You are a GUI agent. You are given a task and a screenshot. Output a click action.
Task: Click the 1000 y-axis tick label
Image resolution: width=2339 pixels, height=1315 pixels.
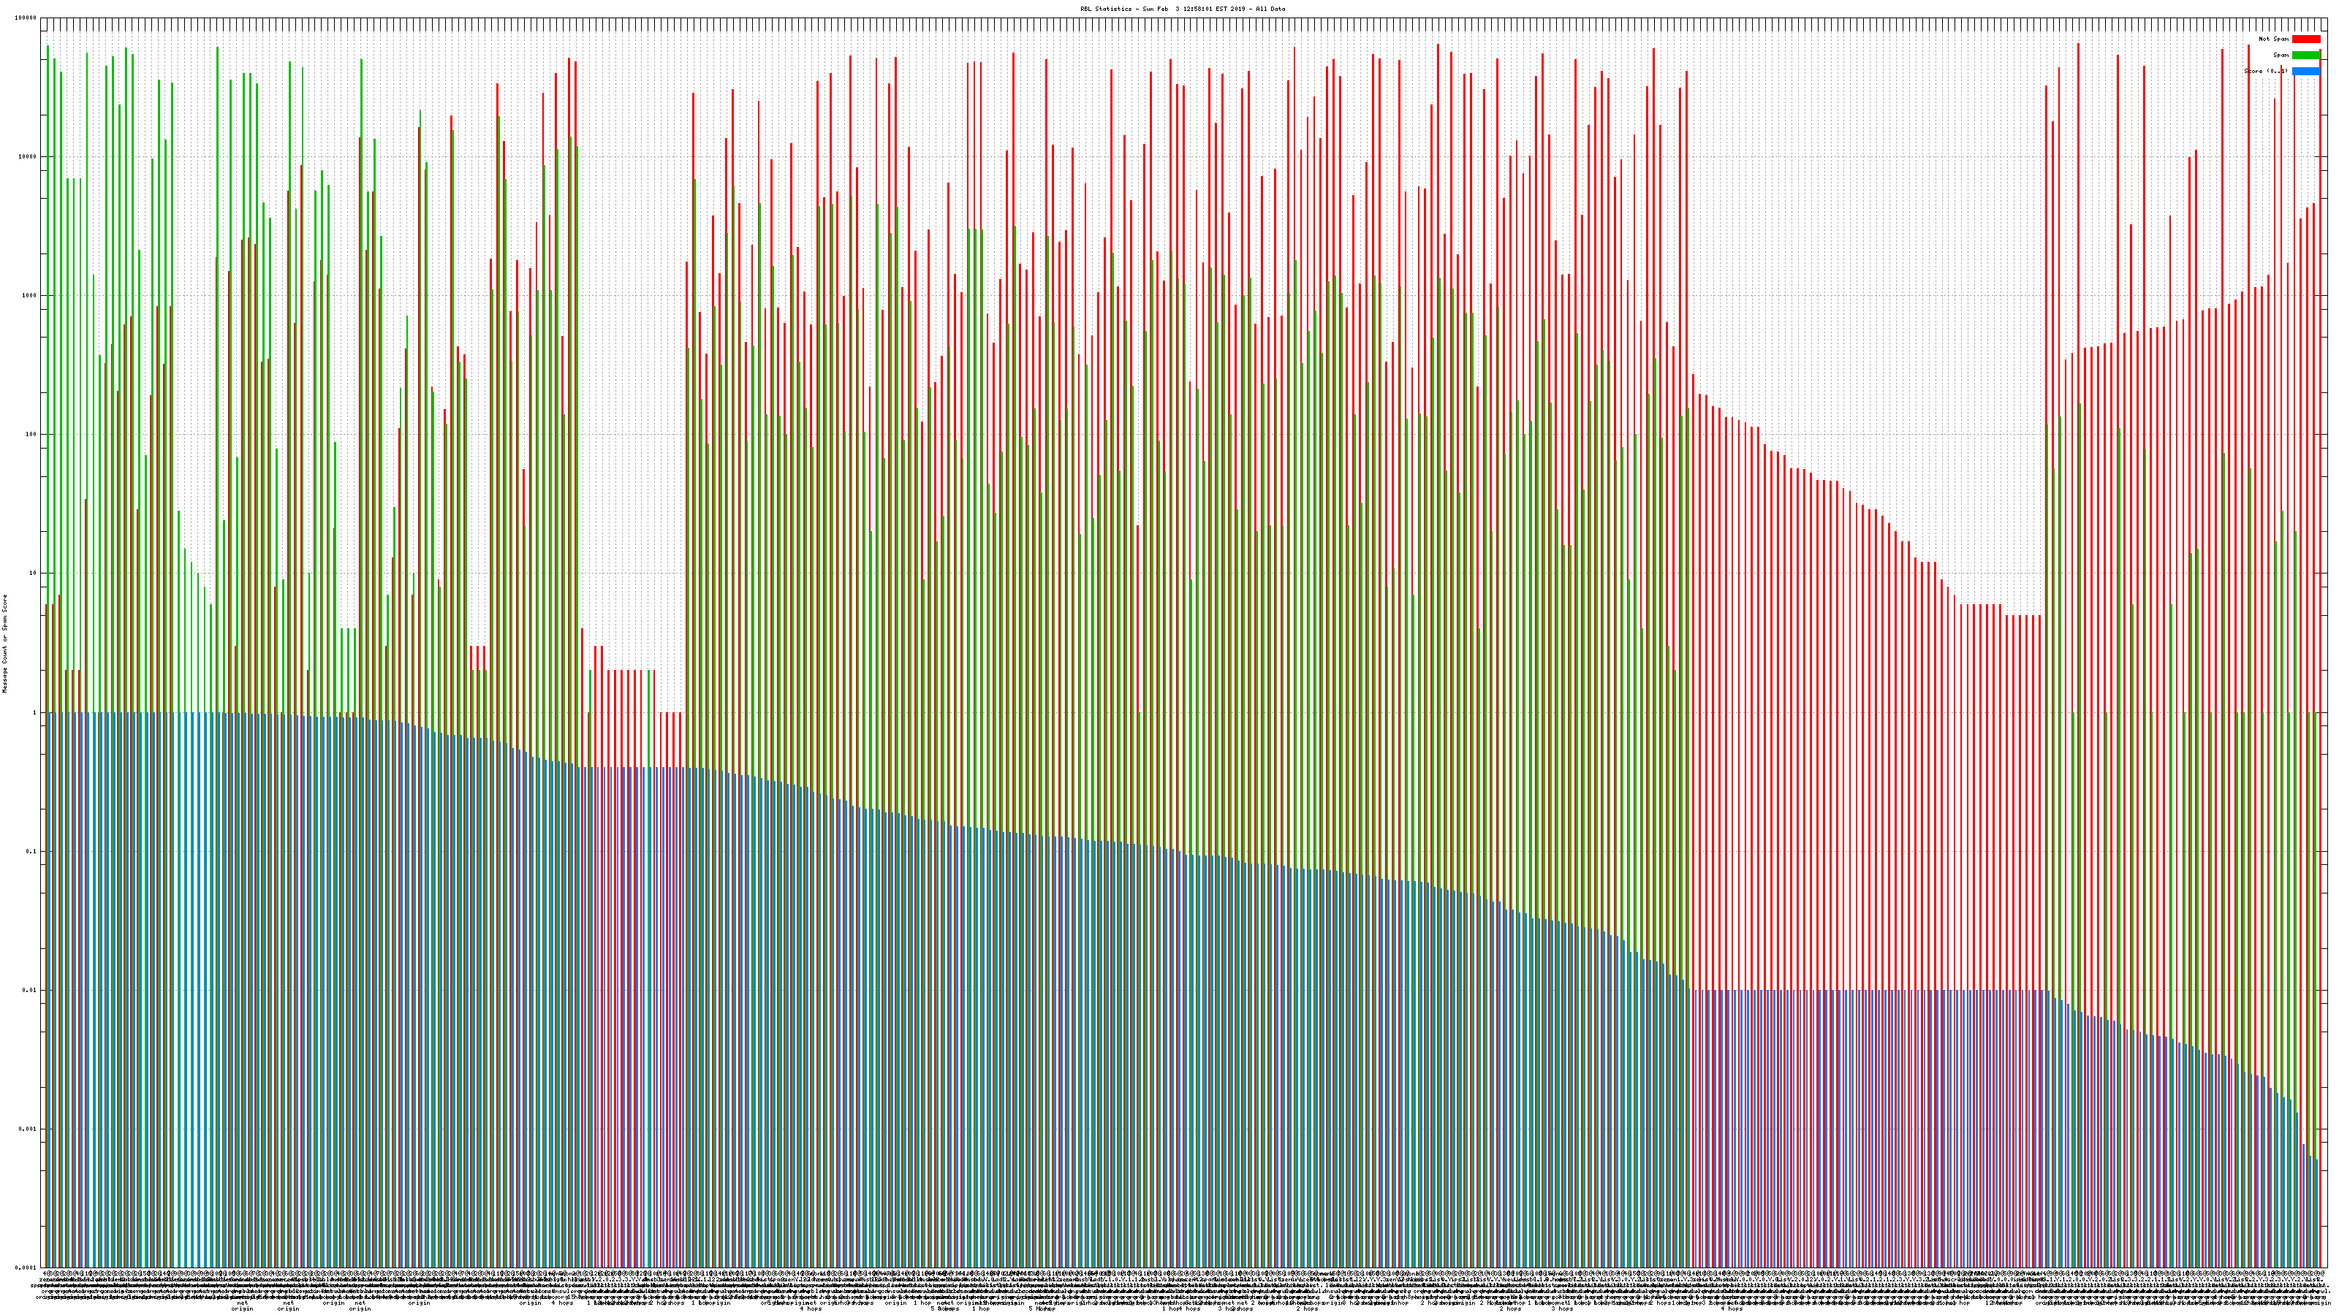pyautogui.click(x=30, y=296)
